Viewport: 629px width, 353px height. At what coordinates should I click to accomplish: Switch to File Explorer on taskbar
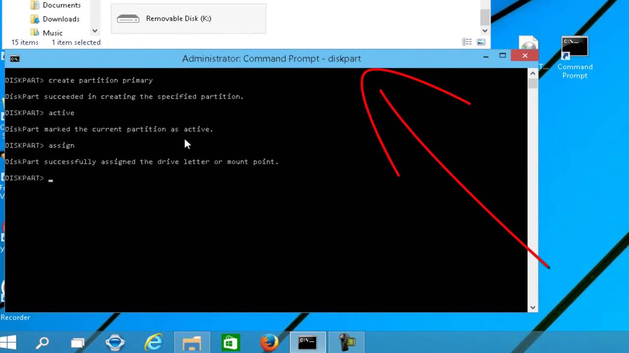pyautogui.click(x=192, y=342)
